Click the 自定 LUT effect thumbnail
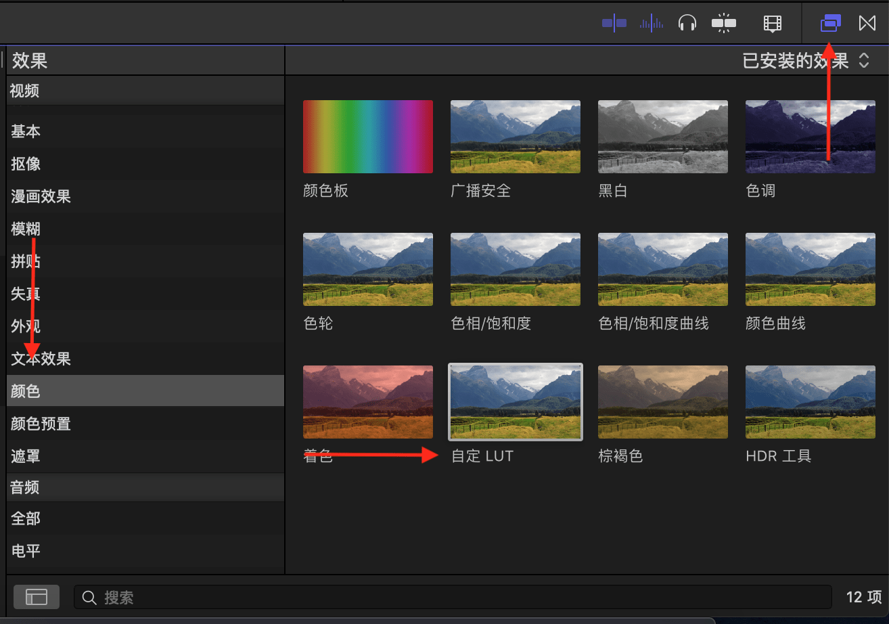 click(515, 402)
